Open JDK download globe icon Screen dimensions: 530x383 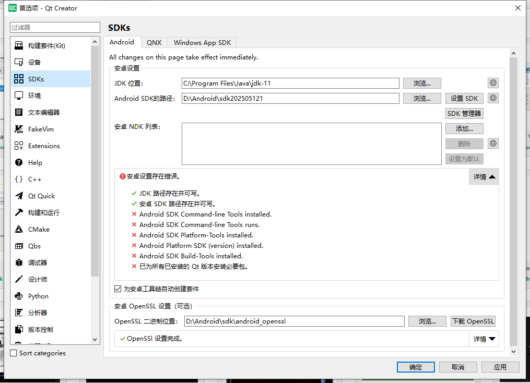click(x=493, y=83)
